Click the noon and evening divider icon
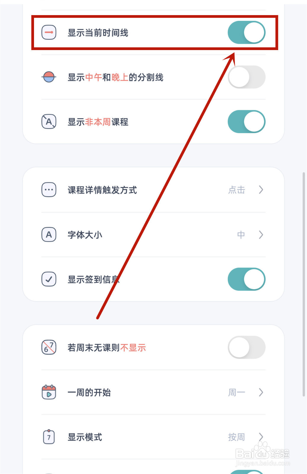This screenshot has width=307, height=474. 49,77
